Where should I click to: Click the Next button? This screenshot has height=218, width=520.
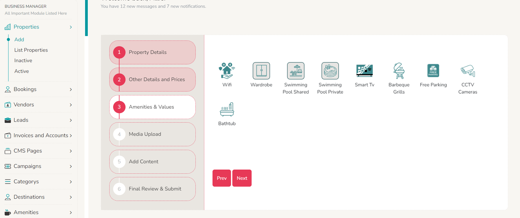point(242,178)
